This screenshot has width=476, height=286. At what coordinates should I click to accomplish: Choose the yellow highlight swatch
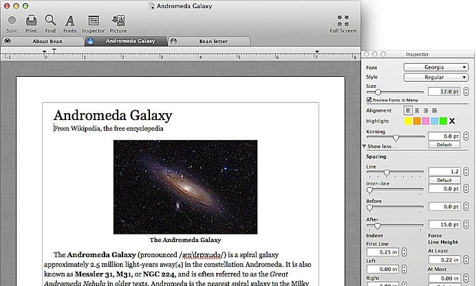click(409, 121)
